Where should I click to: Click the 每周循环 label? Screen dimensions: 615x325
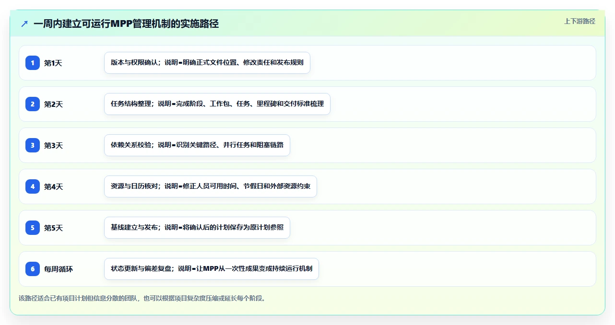(59, 269)
